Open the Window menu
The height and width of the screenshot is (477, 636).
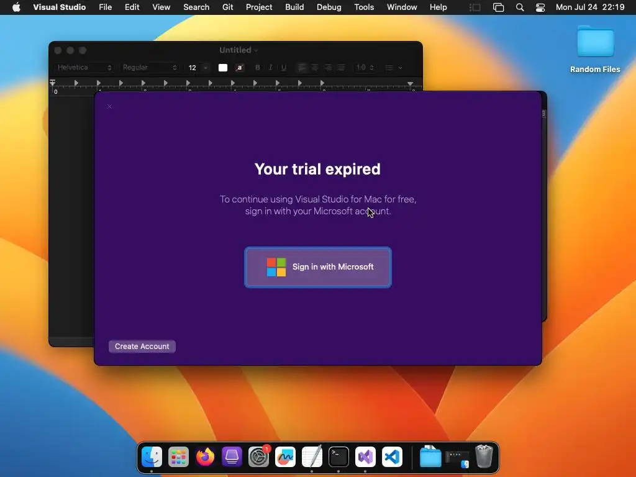point(402,7)
